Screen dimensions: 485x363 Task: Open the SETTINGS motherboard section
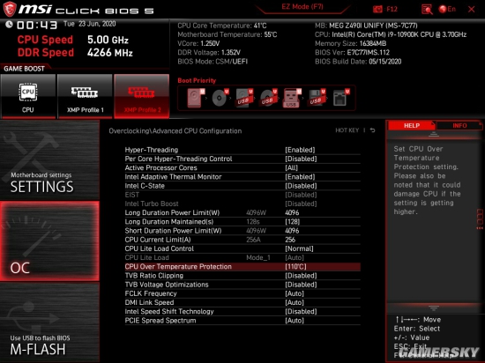(x=49, y=160)
